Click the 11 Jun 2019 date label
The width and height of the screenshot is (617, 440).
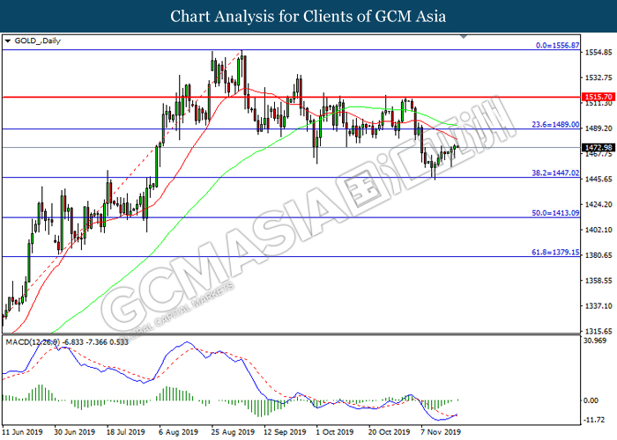click(23, 432)
